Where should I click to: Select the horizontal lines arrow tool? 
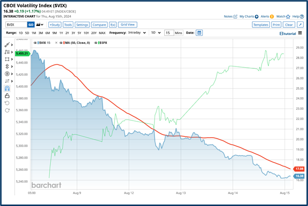click(7, 81)
